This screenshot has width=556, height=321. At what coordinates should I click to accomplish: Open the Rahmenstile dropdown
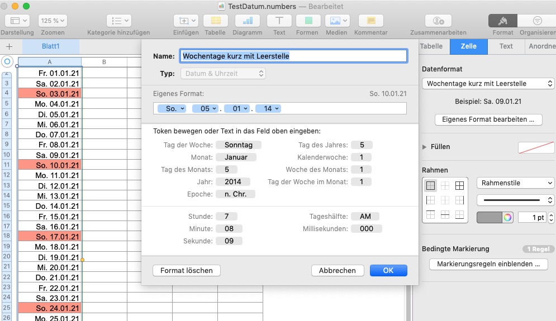pos(515,183)
